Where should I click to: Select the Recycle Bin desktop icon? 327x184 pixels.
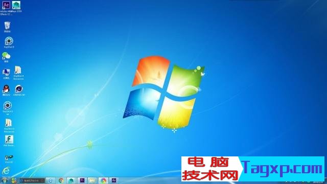tap(7, 26)
